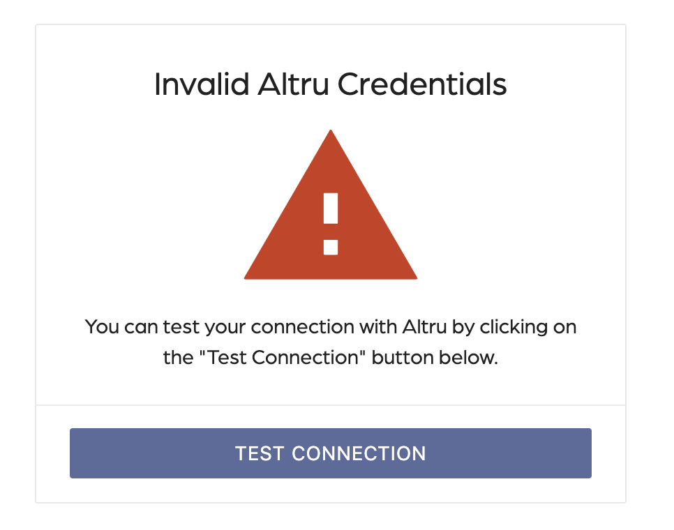The image size is (674, 530).
Task: Click the white exclamation mark in the triangle
Action: click(331, 223)
